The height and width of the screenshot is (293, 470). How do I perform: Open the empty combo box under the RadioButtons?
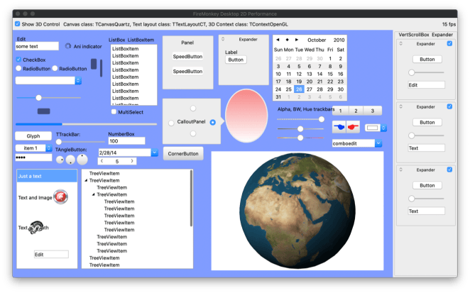[48, 80]
